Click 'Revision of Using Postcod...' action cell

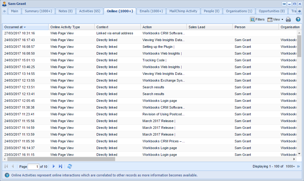(163, 114)
